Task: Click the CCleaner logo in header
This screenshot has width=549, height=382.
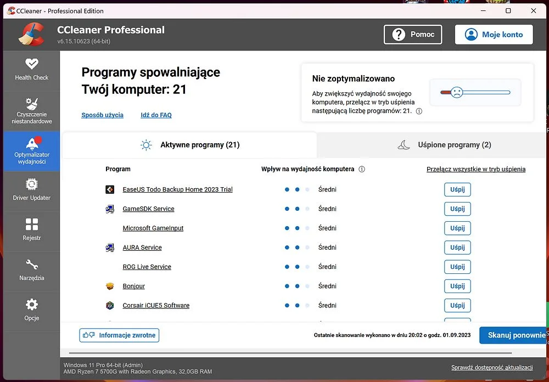Action: pyautogui.click(x=31, y=35)
